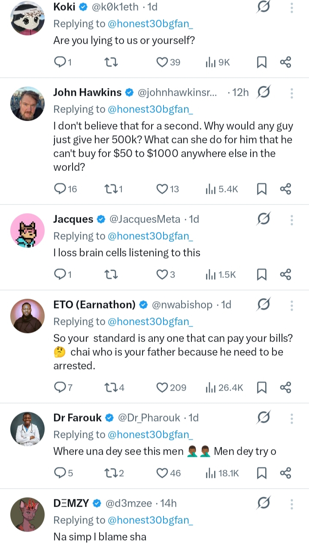Open three-dot menu on DΞMZY's tweet

coord(292,503)
